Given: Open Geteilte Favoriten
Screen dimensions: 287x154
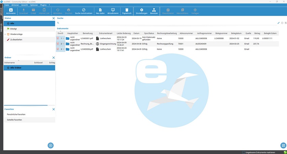Looking at the screenshot, I should click(29, 120).
